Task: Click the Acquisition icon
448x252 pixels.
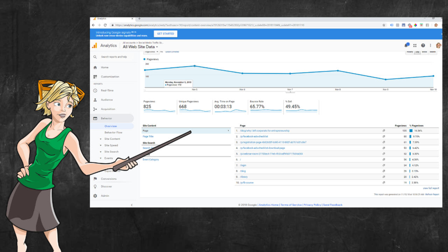Action: (95, 109)
